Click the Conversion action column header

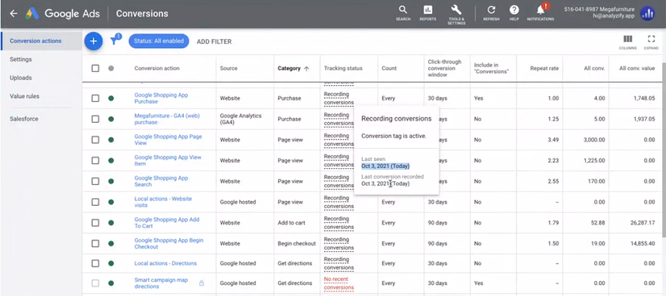tap(157, 68)
